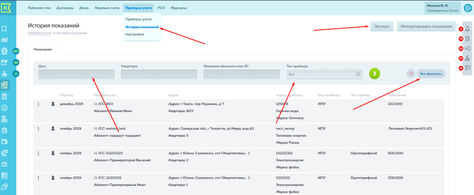Open the edit note icon with badge 64
The height and width of the screenshot is (195, 474).
(5, 62)
